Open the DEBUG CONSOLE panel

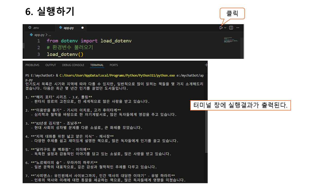73,65
